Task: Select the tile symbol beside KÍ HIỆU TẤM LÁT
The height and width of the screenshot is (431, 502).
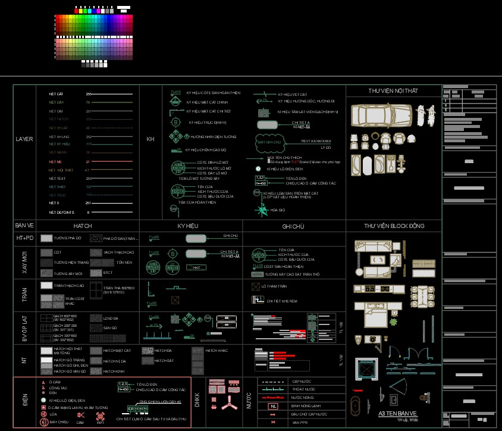Action: pyautogui.click(x=263, y=113)
